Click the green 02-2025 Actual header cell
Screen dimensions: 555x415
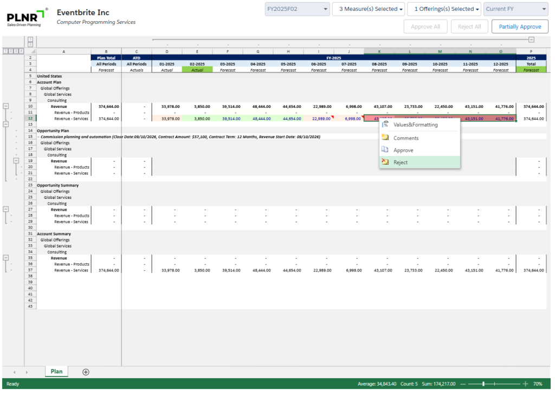(197, 70)
